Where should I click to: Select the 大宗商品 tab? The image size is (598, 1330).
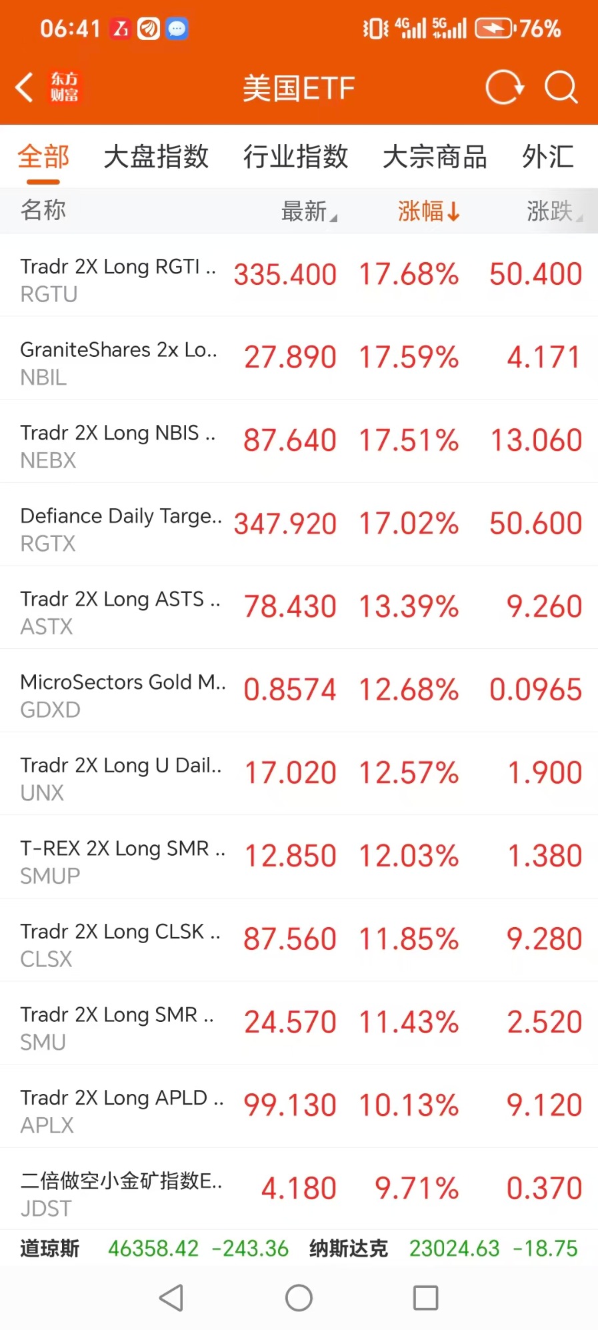(435, 157)
